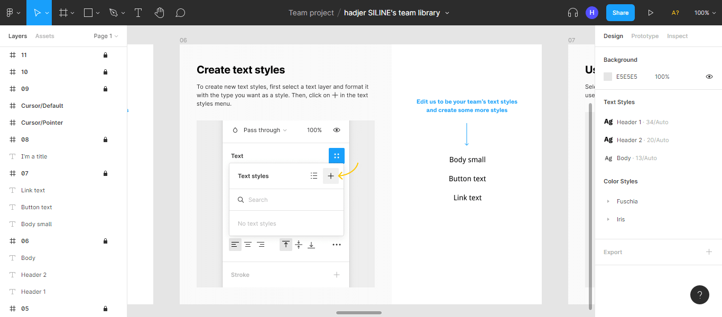Select the Comment tool
The image size is (722, 317).
click(180, 13)
